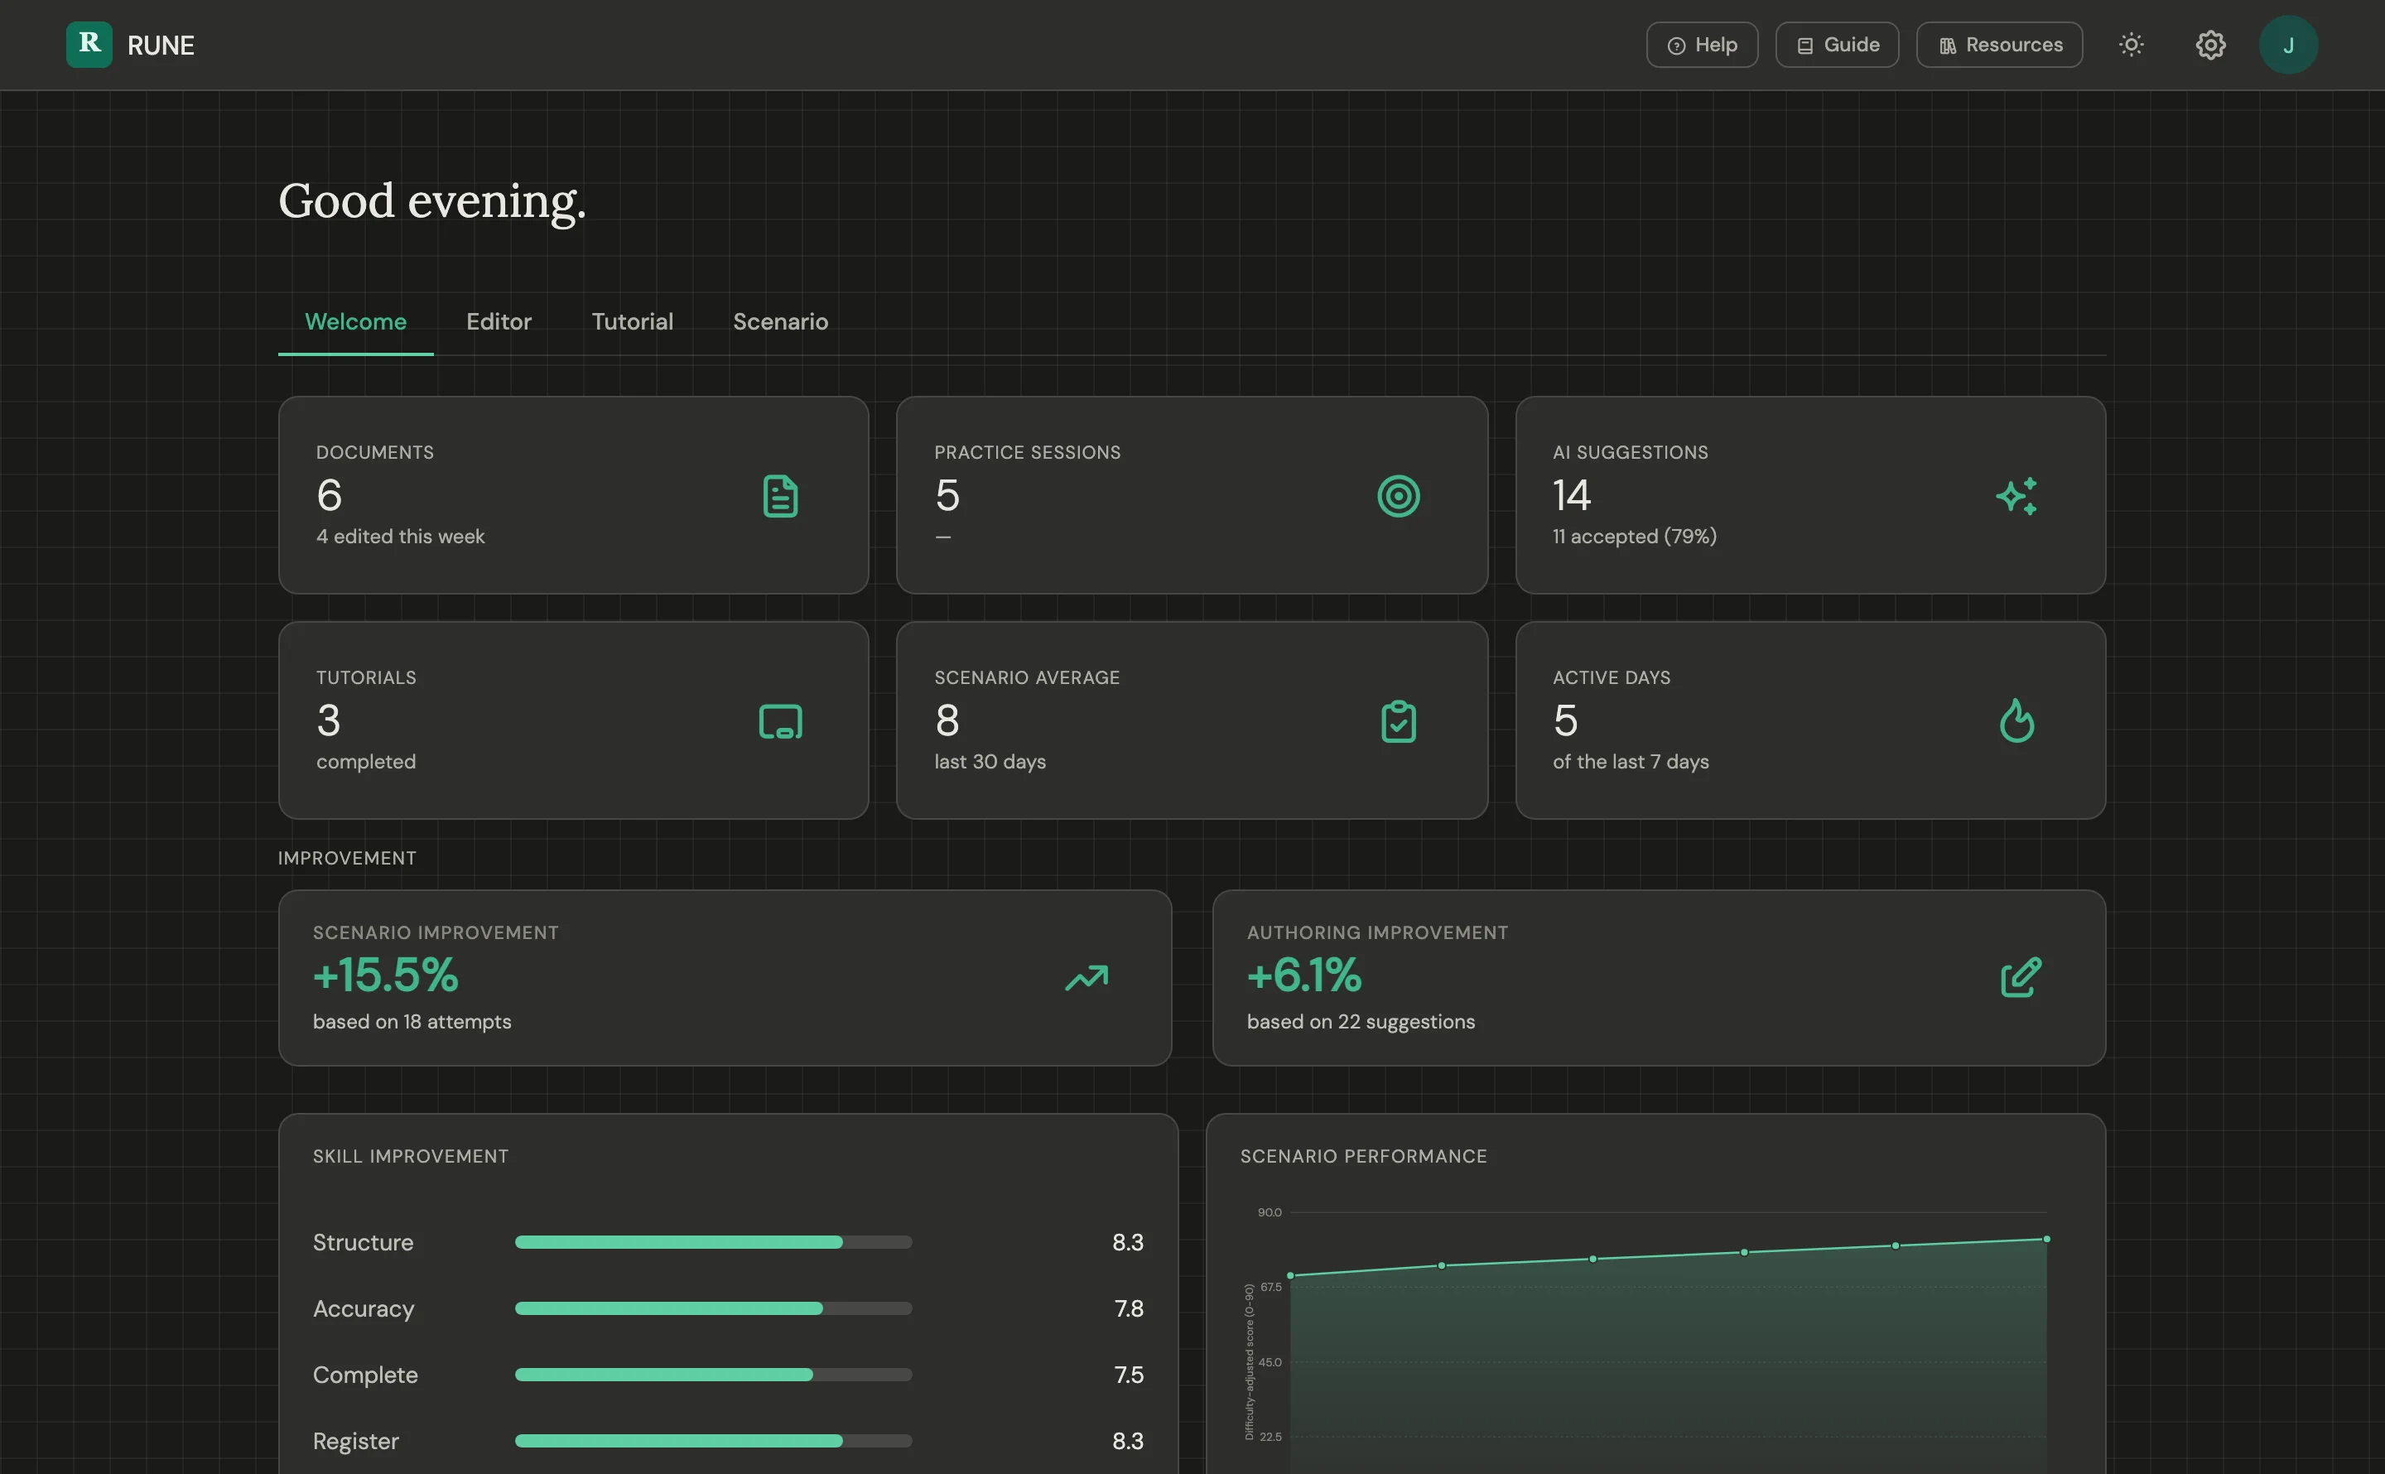2385x1474 pixels.
Task: Open settings via the gear icon
Action: coord(2209,45)
